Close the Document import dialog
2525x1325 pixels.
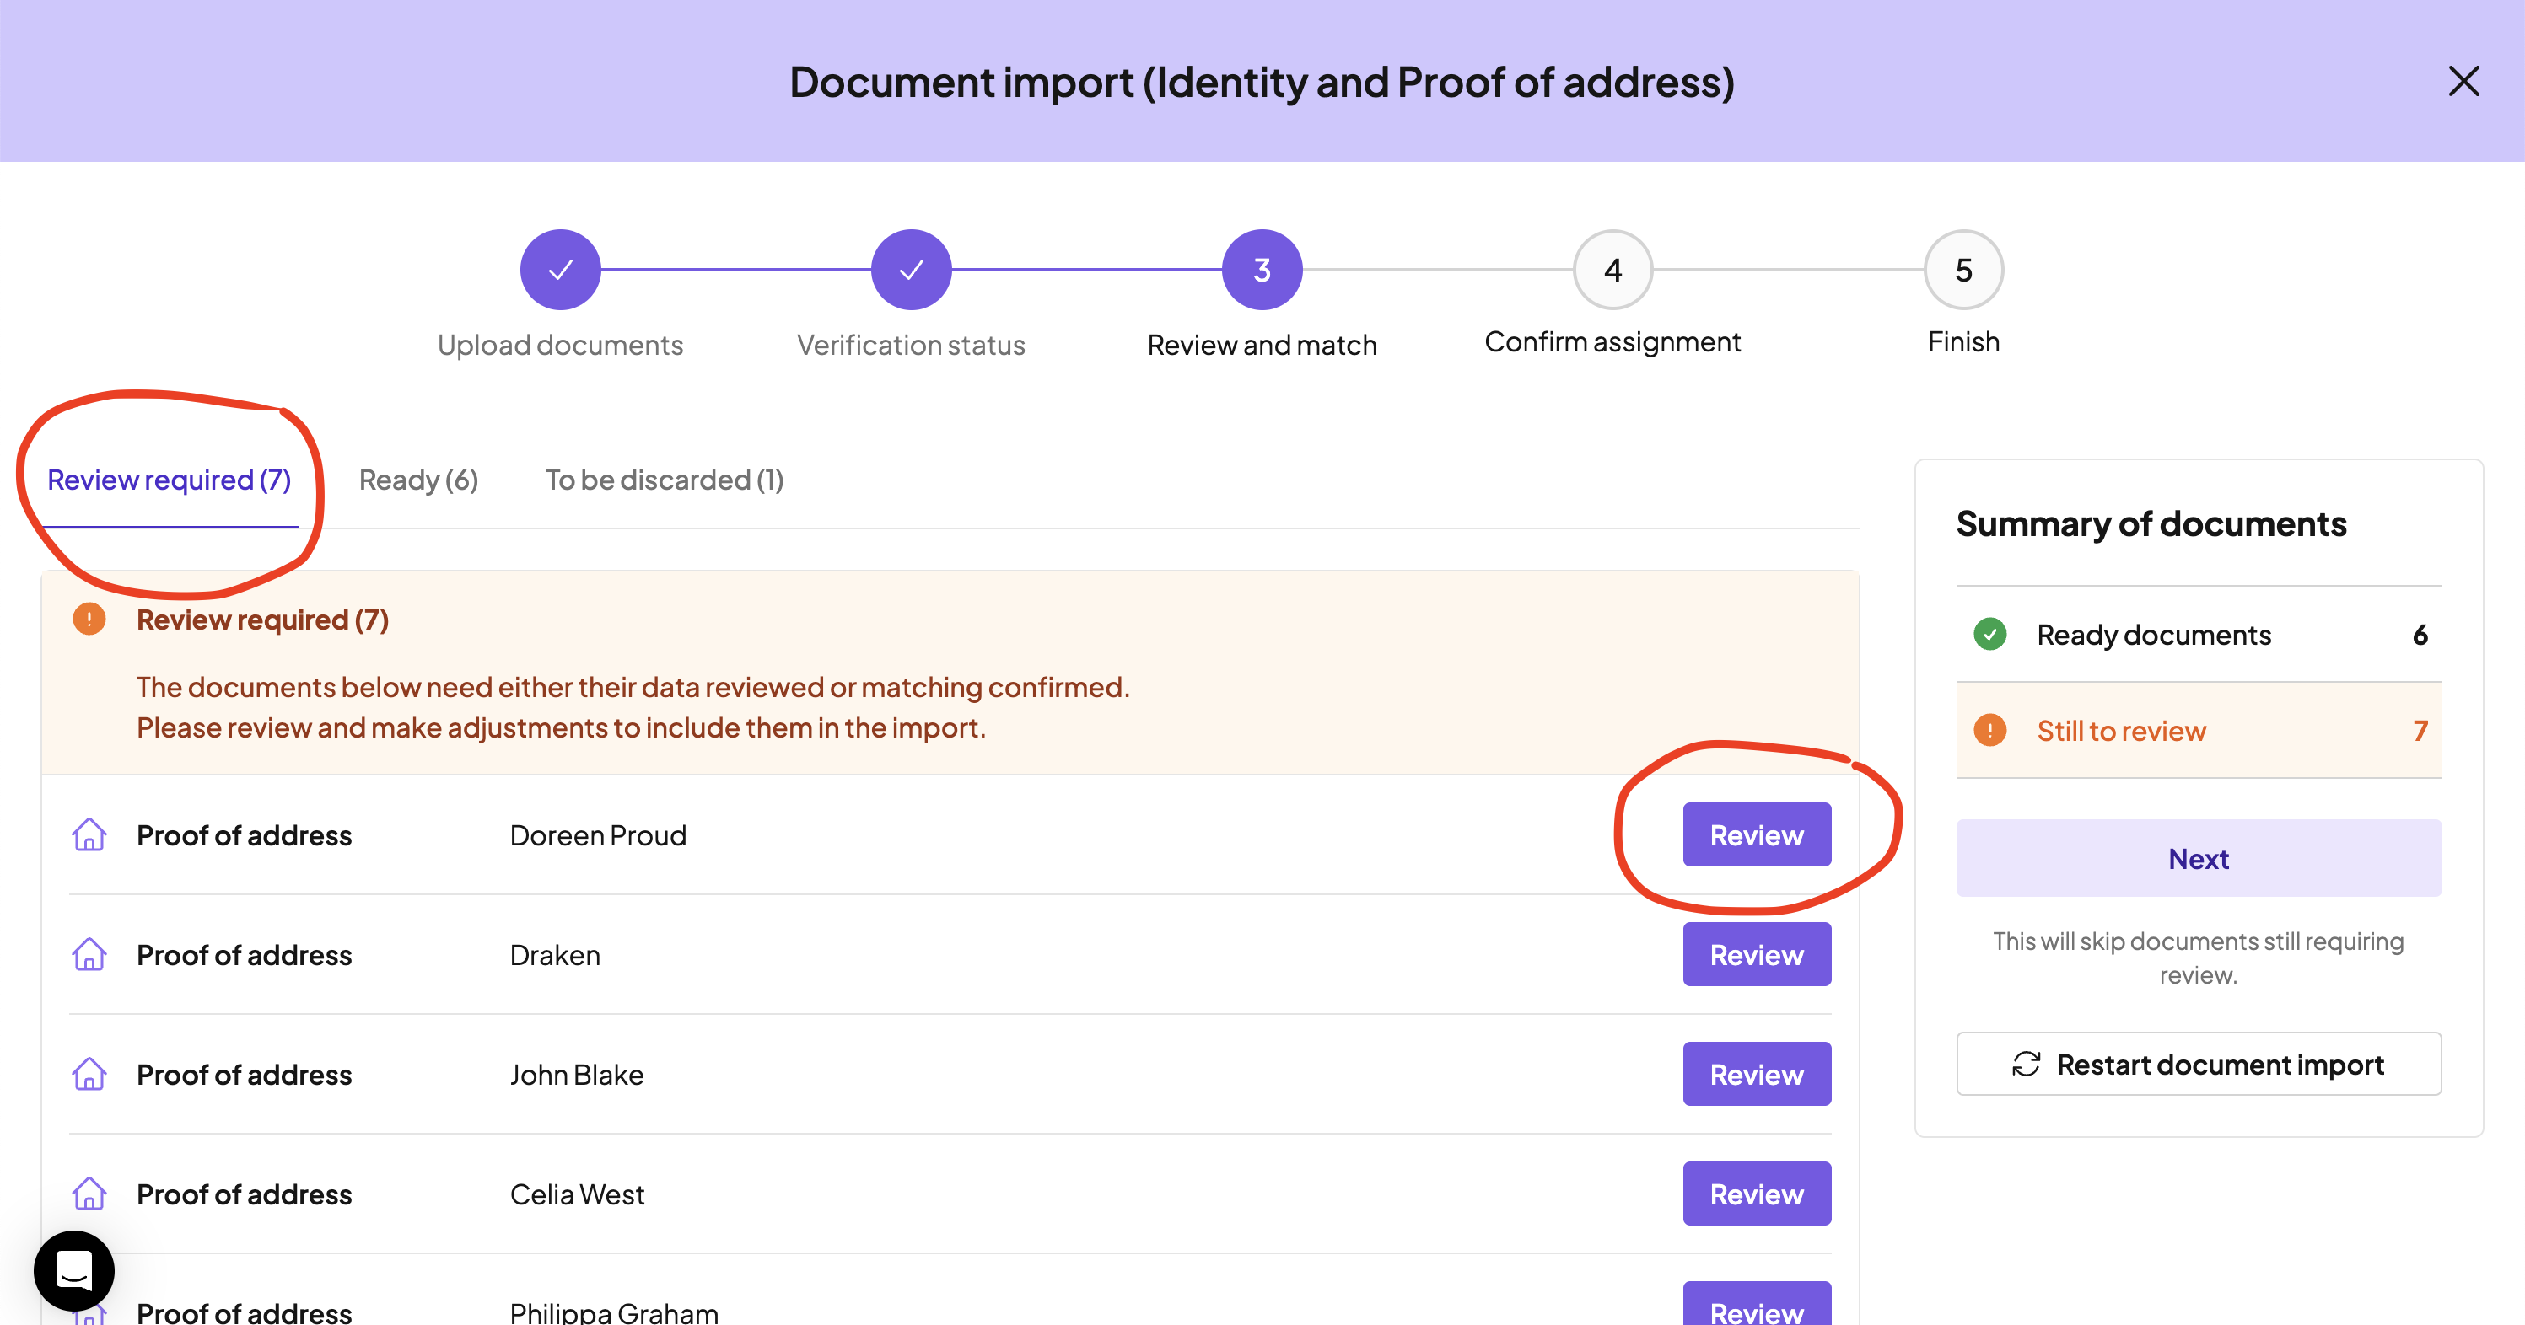[x=2463, y=81]
